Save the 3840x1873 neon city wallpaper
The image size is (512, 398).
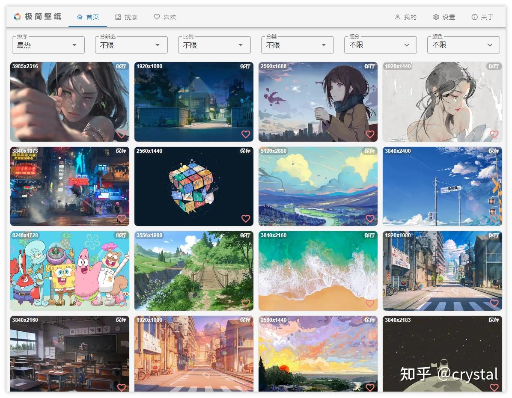point(121,151)
